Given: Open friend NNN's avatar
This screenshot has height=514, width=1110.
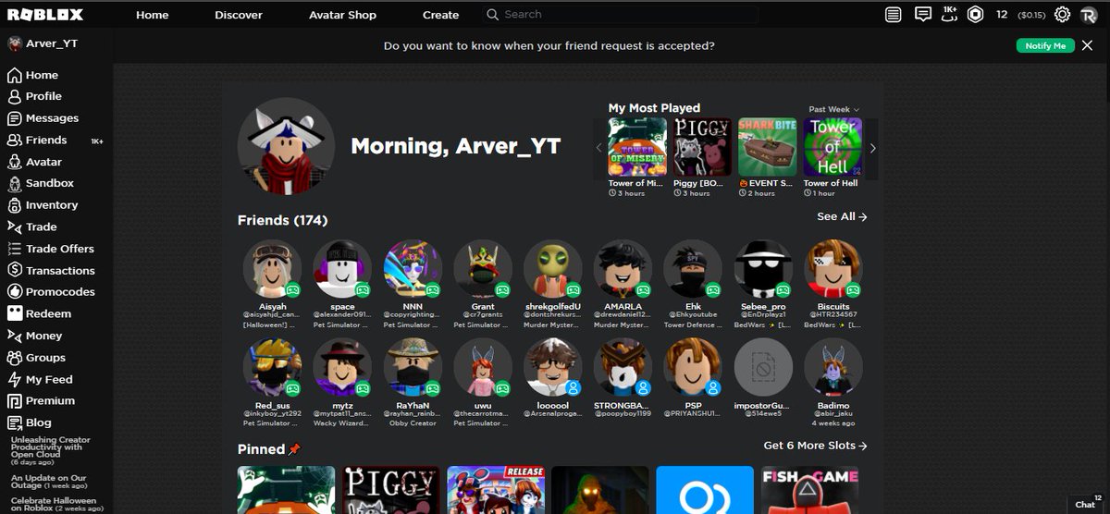Looking at the screenshot, I should [x=413, y=269].
